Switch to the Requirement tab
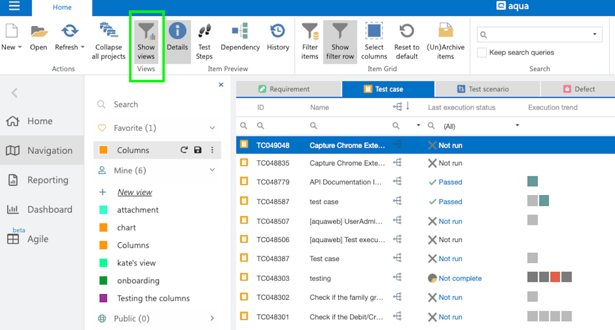Viewport: 615px width, 330px height. point(289,89)
